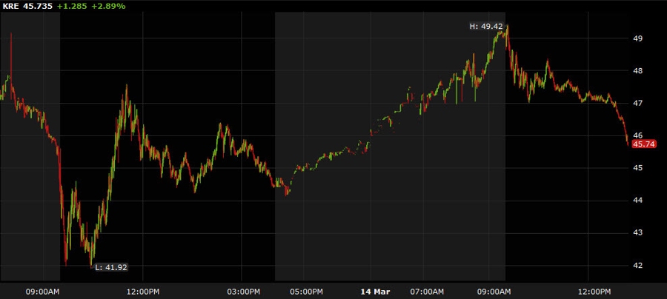
Task: Click the L: 41.92 low price marker
Action: tap(110, 267)
